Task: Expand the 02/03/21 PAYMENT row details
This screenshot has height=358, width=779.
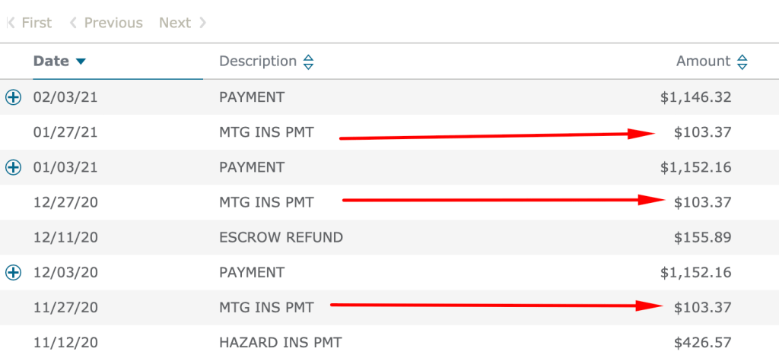Action: [13, 97]
